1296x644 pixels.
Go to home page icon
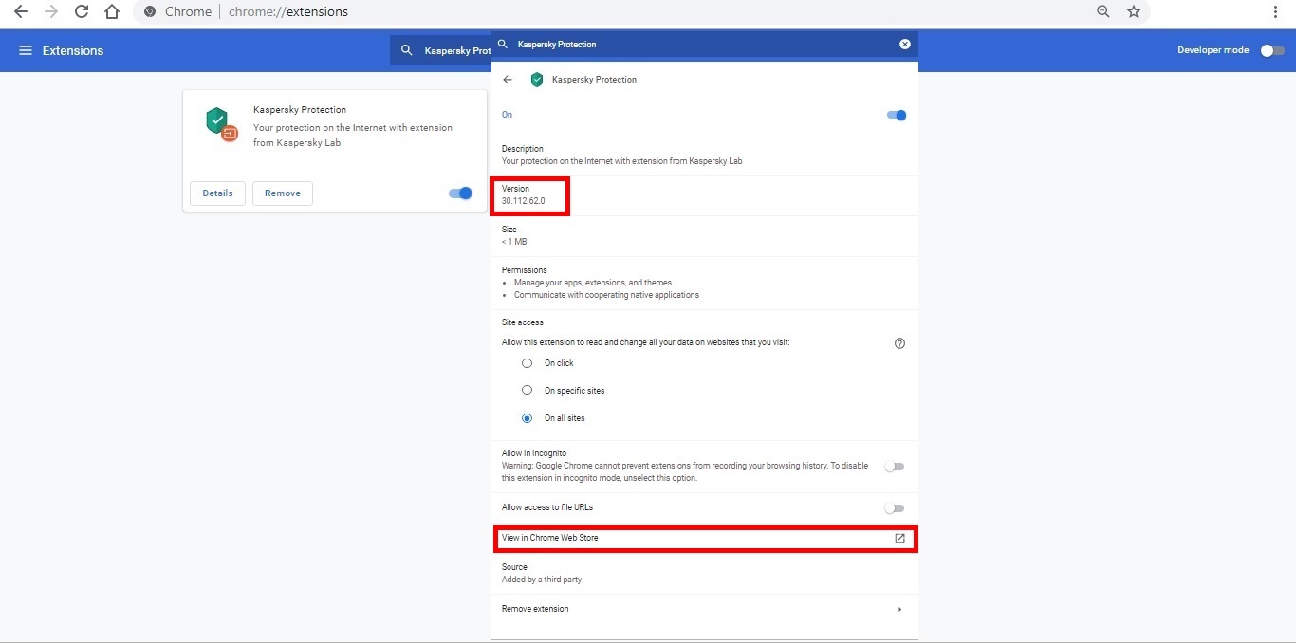(112, 12)
